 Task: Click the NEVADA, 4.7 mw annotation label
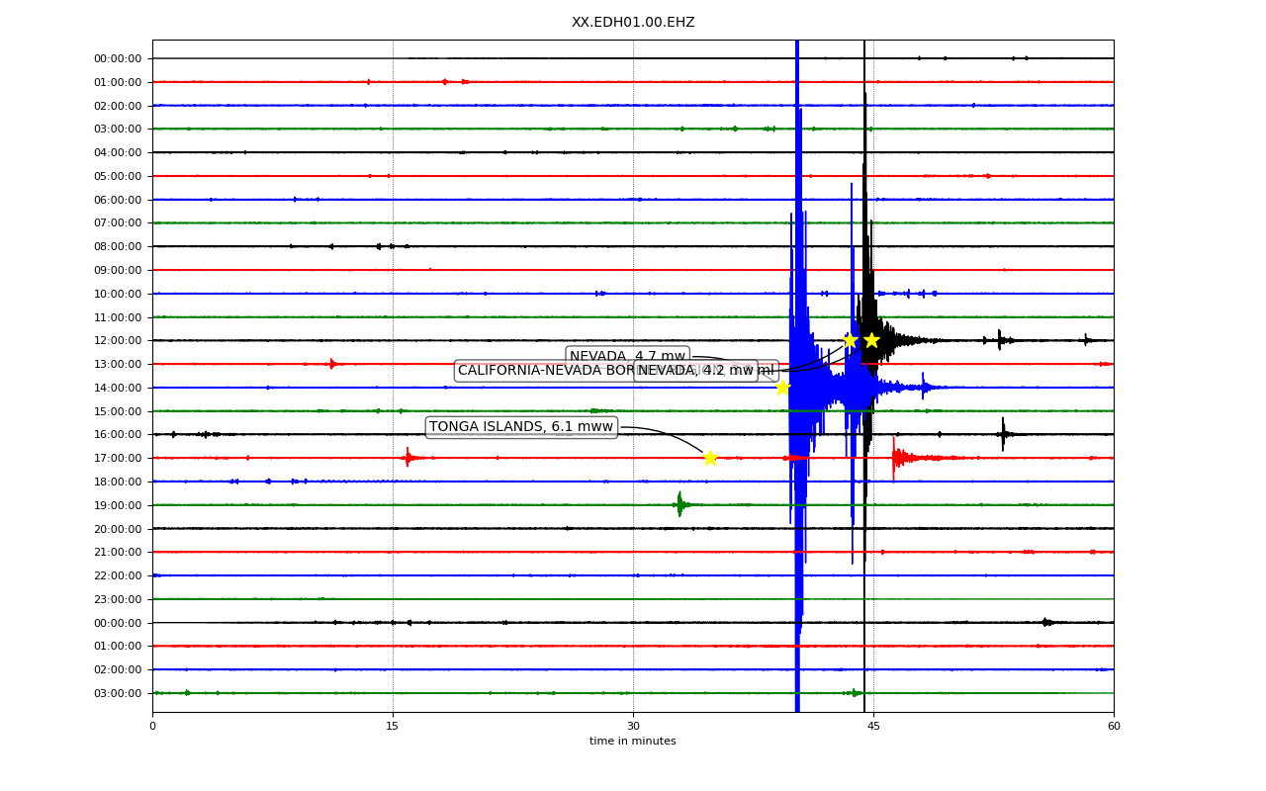[627, 356]
